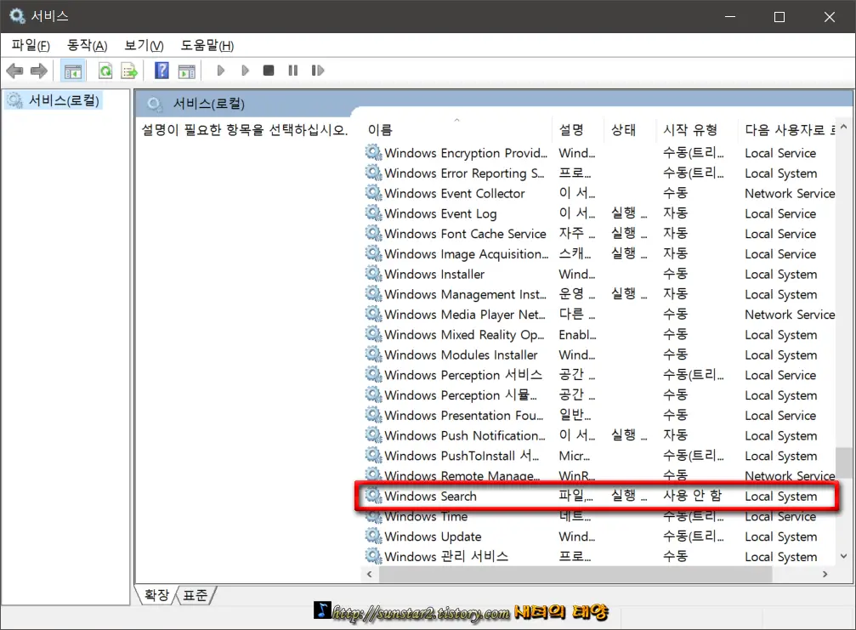Open the 동작(A) menu
The image size is (856, 630).
point(86,45)
